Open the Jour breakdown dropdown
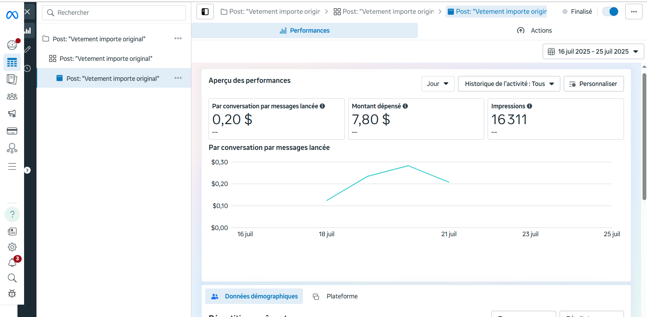This screenshot has width=647, height=317. pos(438,84)
